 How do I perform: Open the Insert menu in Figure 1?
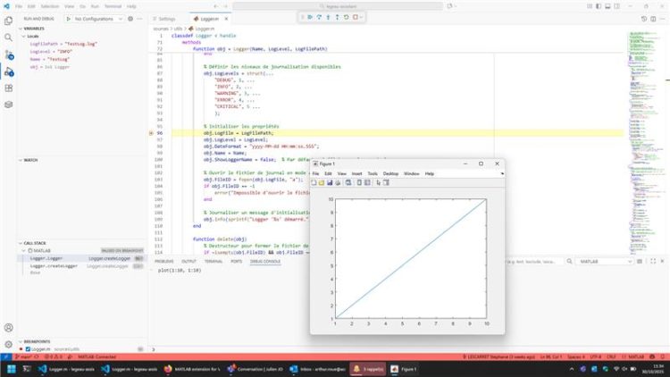tap(356, 173)
